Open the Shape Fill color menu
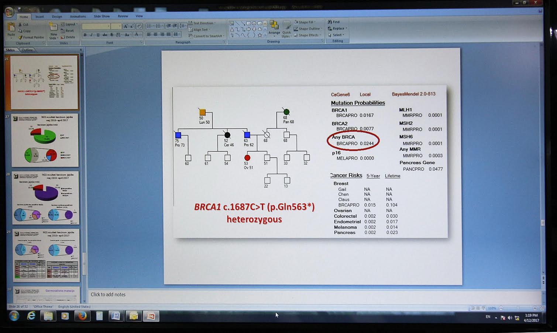This screenshot has width=557, height=333. coord(305,22)
